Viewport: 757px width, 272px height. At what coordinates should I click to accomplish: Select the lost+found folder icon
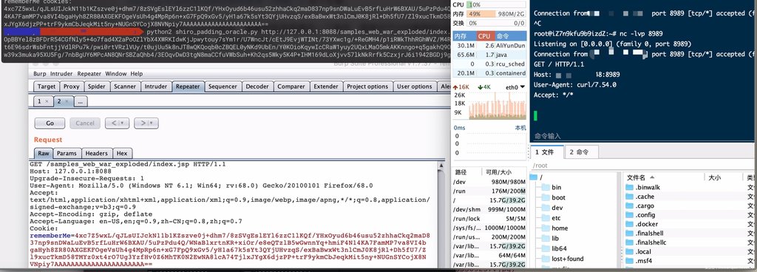click(x=546, y=259)
